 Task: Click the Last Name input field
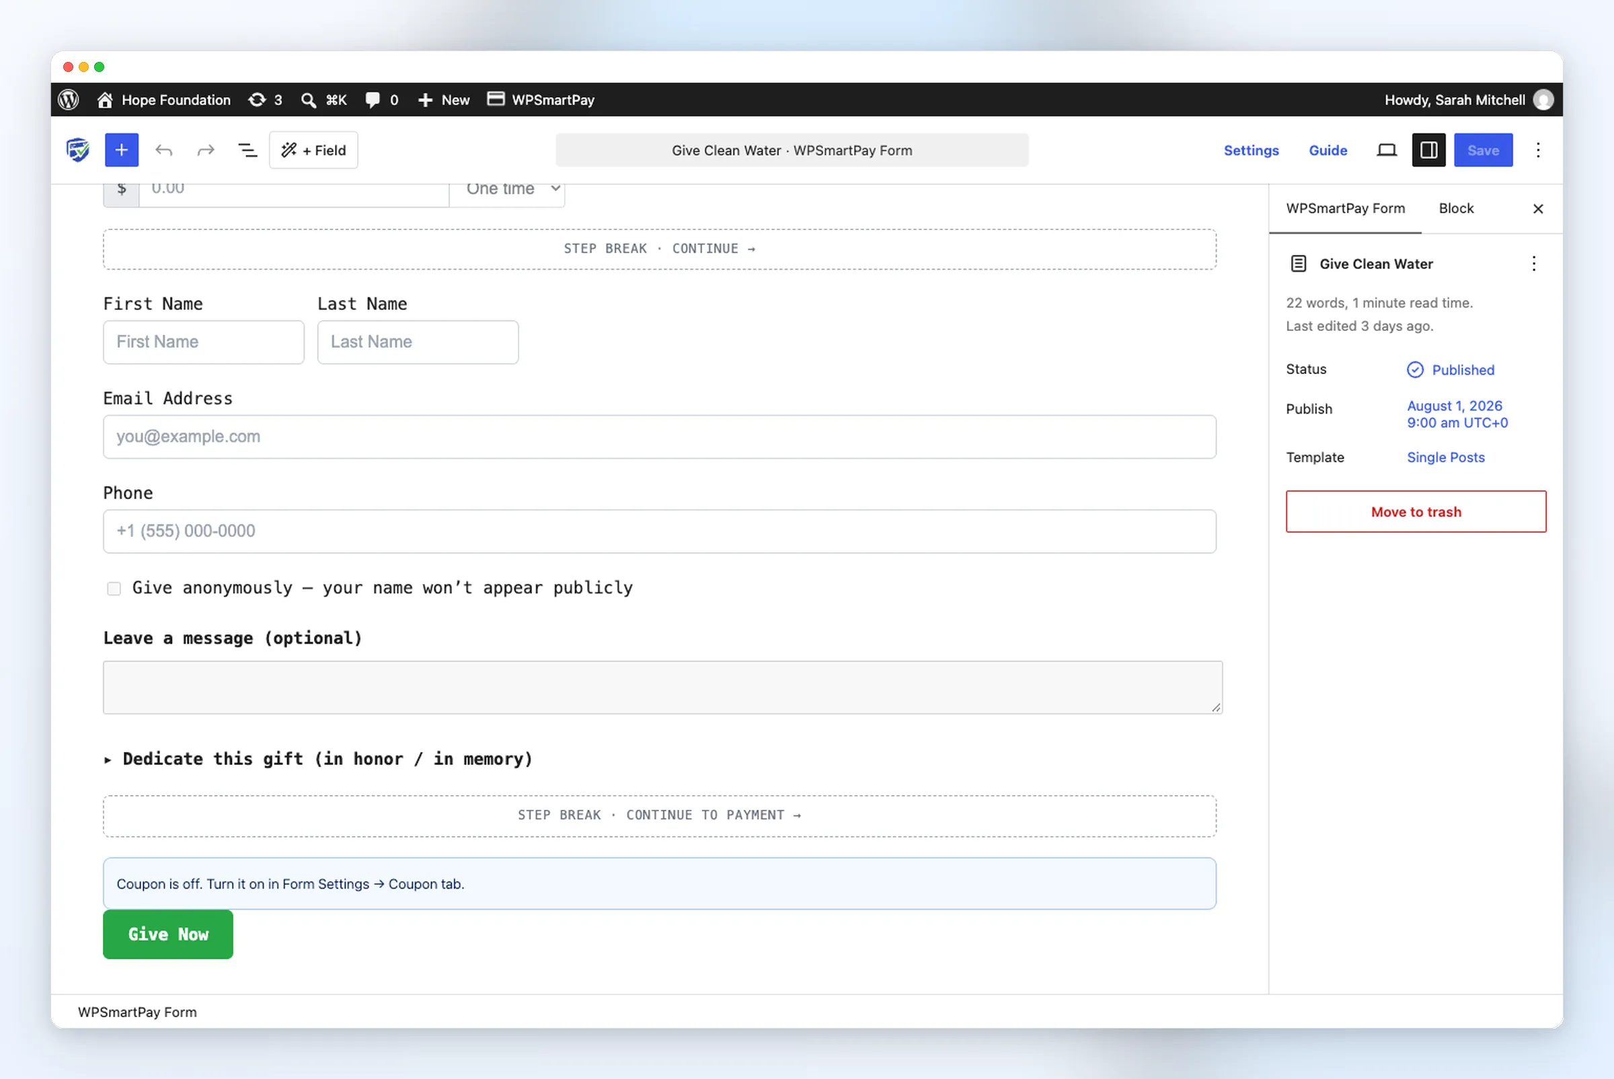(418, 342)
